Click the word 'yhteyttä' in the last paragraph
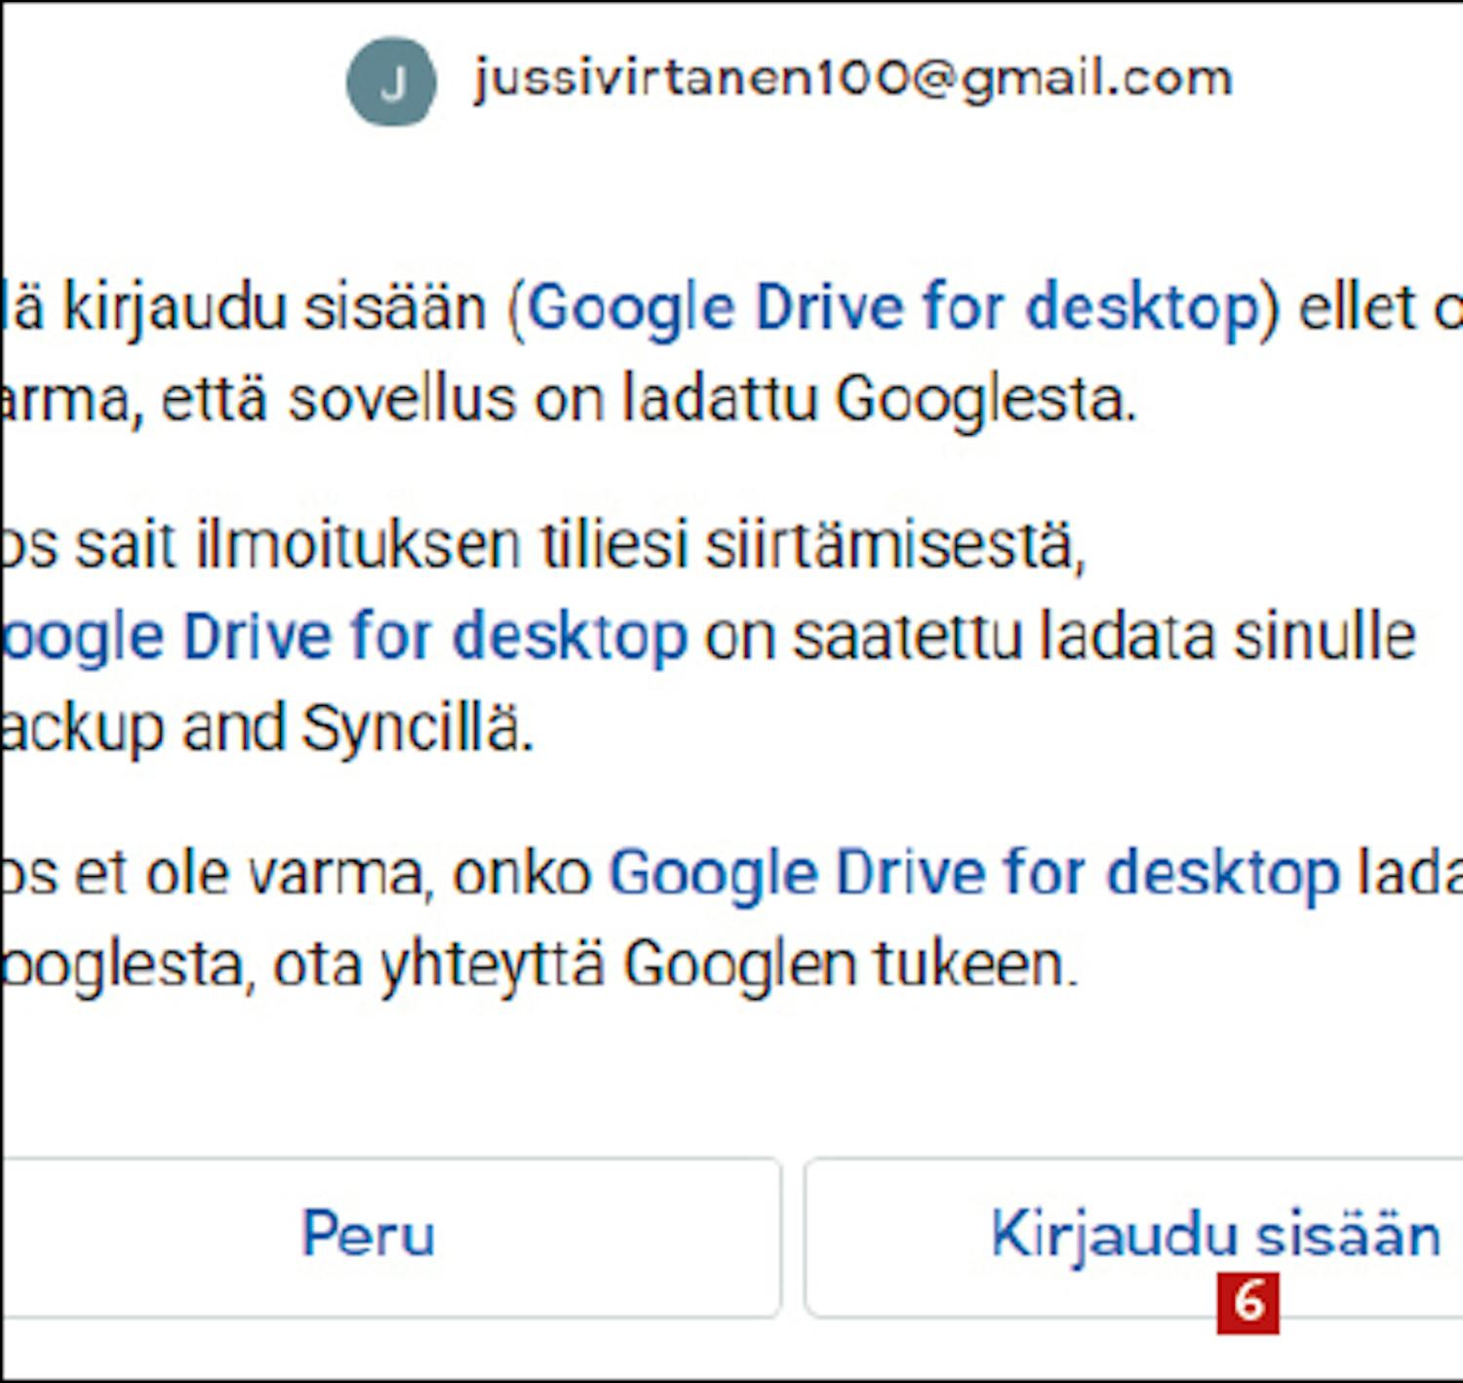Image resolution: width=1463 pixels, height=1383 pixels. tap(492, 965)
